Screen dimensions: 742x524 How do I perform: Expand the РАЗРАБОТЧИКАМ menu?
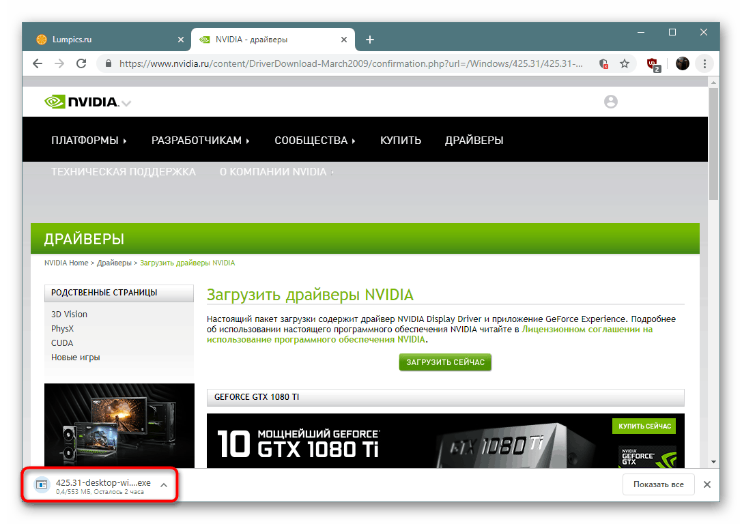point(200,141)
